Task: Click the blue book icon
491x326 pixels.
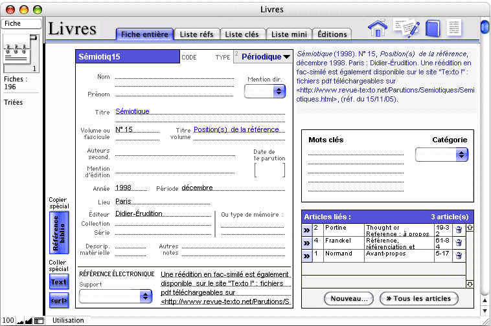Action: (x=433, y=28)
